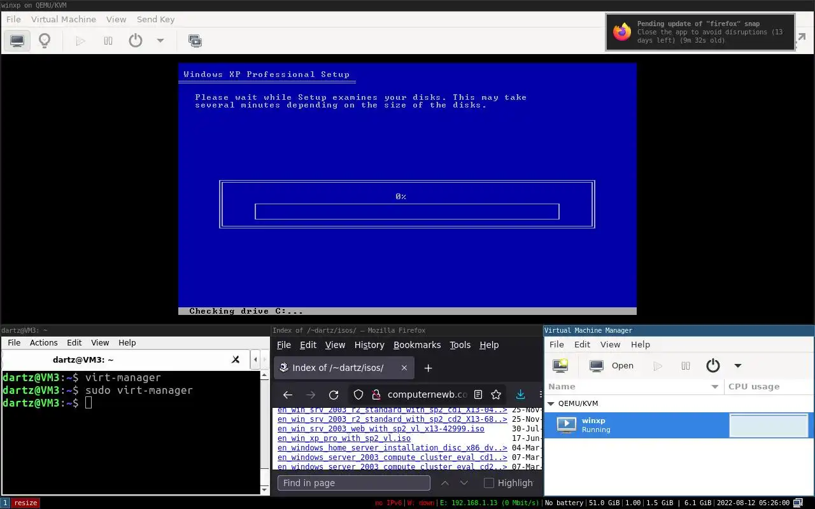The width and height of the screenshot is (815, 509).
Task: Open link en_win_xp_pro_with_sp2_vl.iso
Action: coord(344,438)
